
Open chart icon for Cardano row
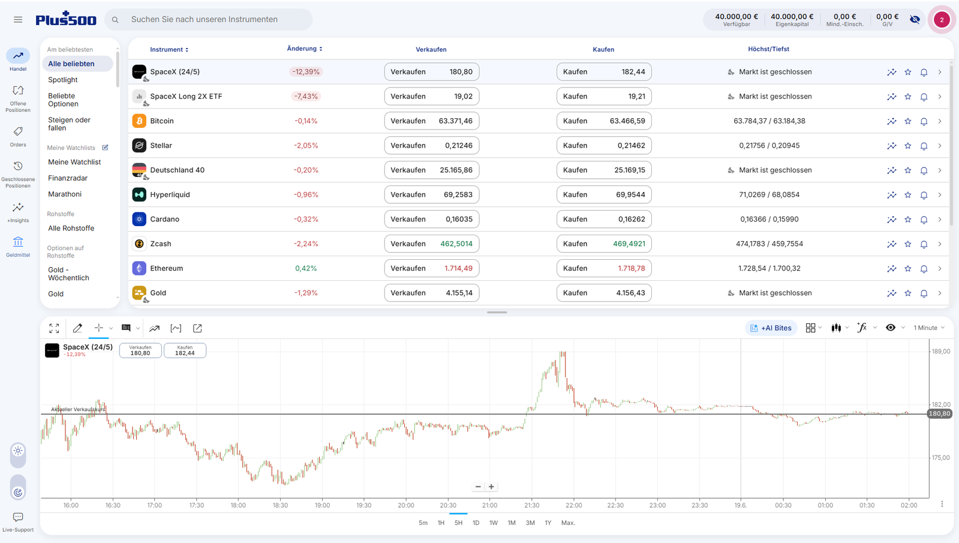pos(892,220)
